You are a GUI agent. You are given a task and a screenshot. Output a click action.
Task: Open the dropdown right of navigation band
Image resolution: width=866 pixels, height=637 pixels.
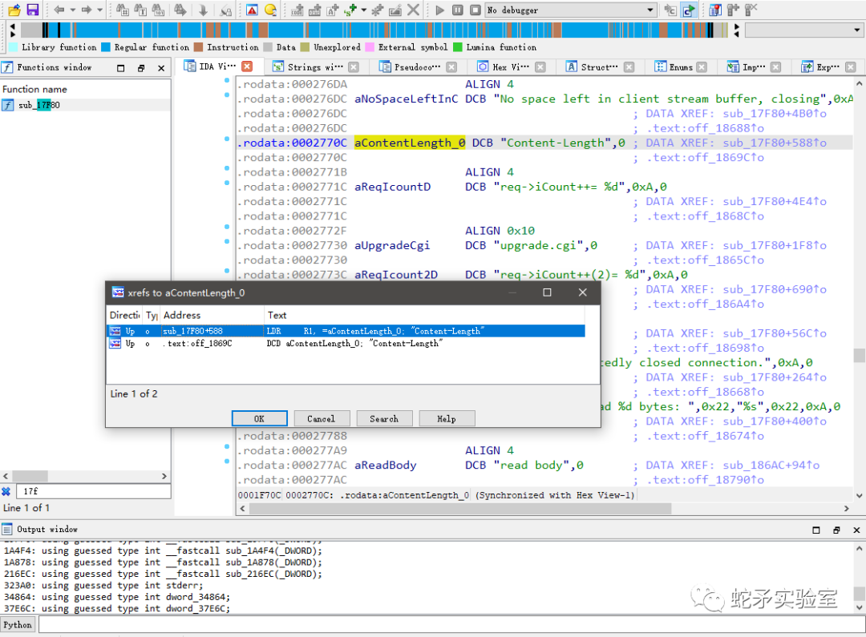pyautogui.click(x=856, y=30)
